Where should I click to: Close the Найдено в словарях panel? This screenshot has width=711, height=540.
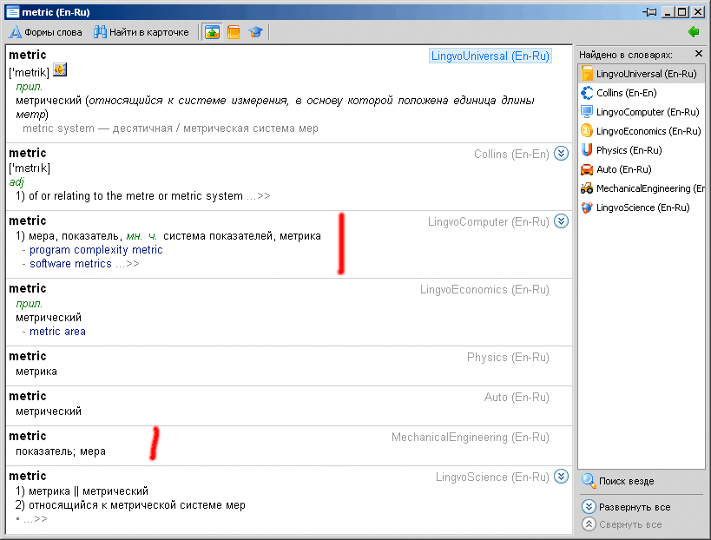[699, 54]
